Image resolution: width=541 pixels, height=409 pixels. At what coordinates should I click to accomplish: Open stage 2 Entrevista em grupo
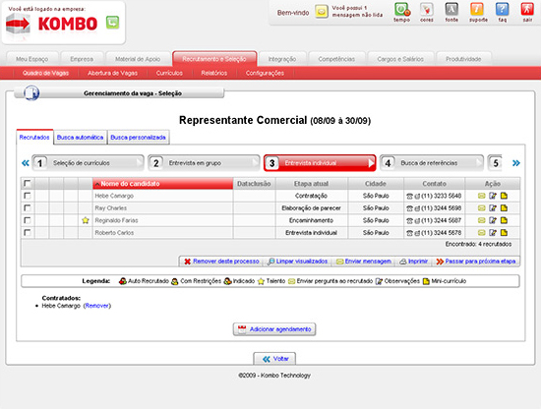point(204,163)
